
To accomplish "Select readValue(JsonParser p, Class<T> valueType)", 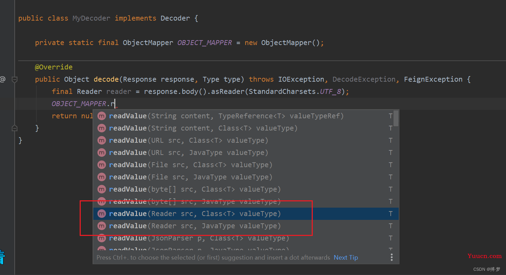I will [246, 238].
